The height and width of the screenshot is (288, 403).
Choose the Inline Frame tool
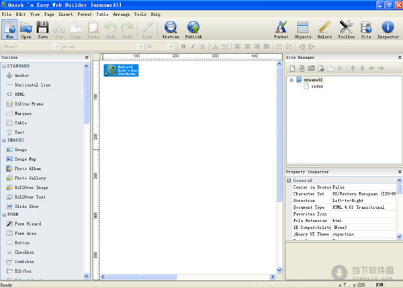click(25, 104)
